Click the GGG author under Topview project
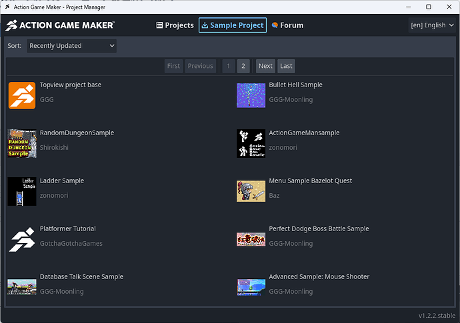 pos(47,100)
